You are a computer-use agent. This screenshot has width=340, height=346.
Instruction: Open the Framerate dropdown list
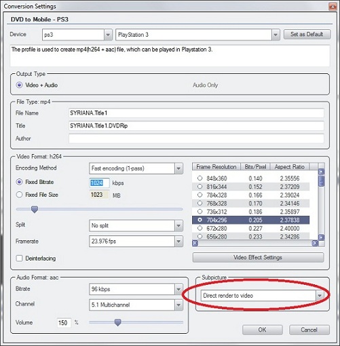(x=178, y=242)
